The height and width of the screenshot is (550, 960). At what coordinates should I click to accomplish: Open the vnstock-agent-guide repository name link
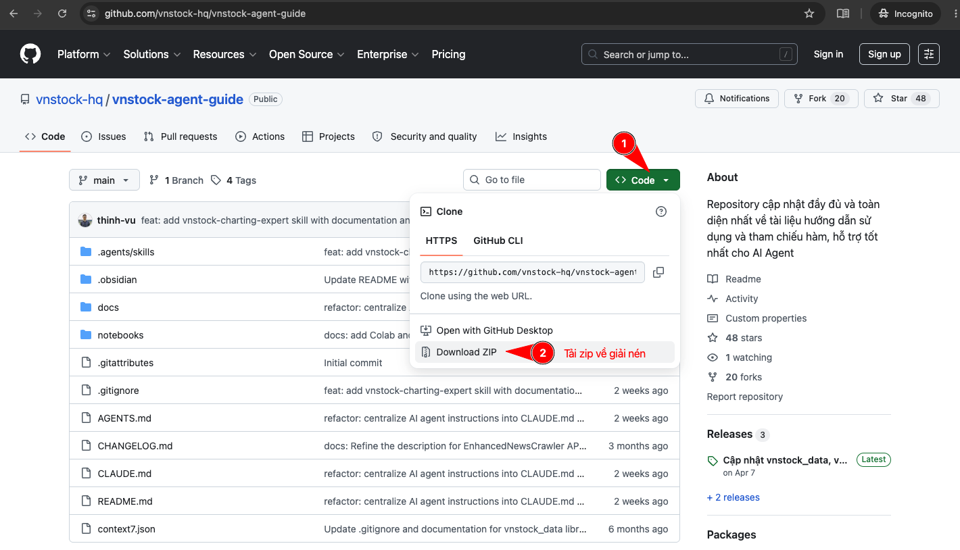point(178,99)
